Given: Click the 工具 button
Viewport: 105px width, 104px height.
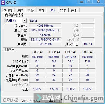Looking at the screenshot, I should point(52,100).
